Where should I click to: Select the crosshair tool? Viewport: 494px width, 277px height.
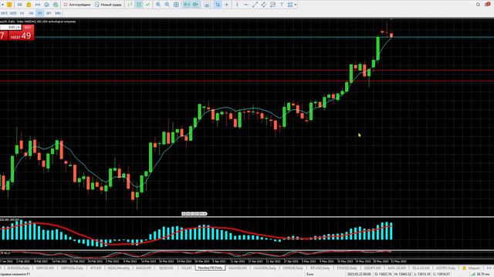tap(226, 5)
